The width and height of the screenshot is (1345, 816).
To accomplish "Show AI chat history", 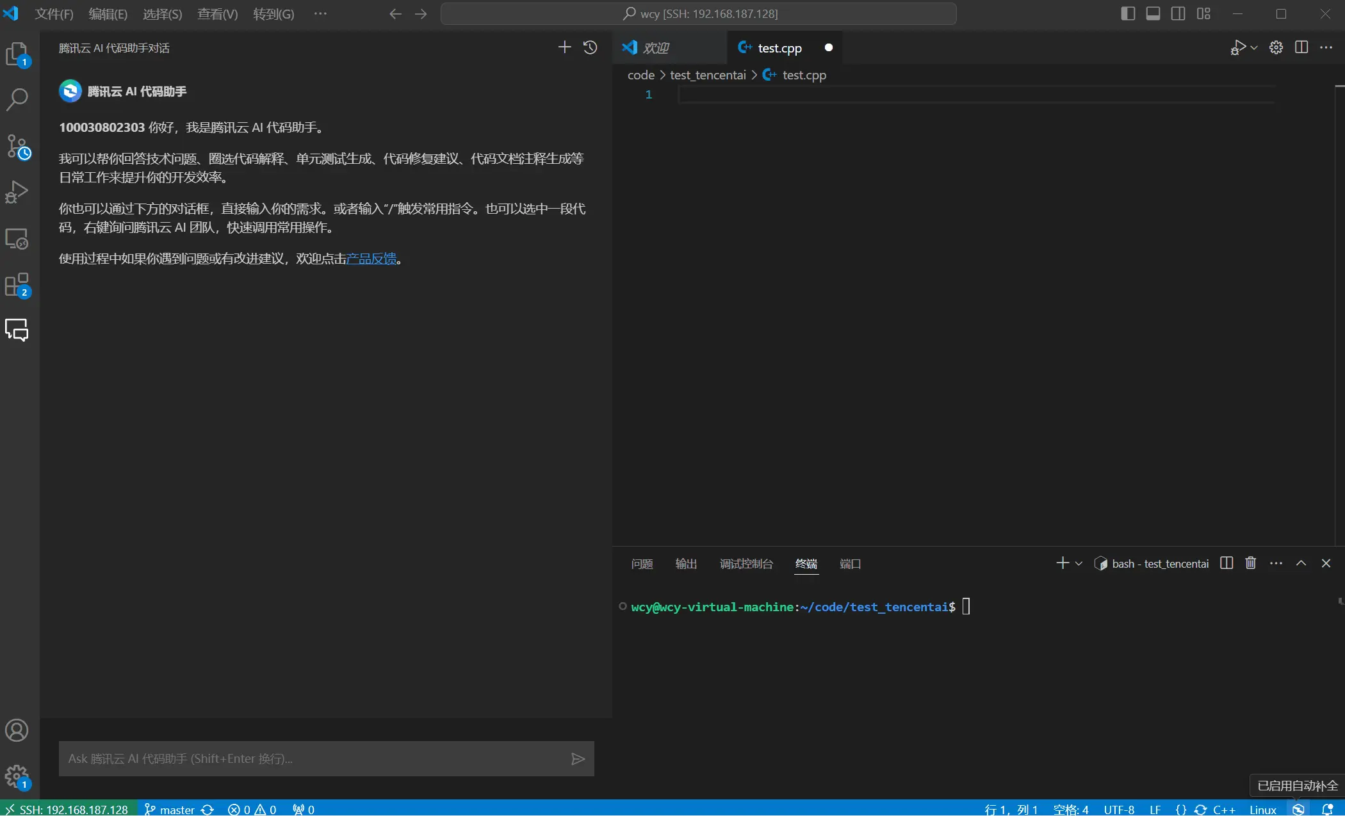I will [x=591, y=47].
